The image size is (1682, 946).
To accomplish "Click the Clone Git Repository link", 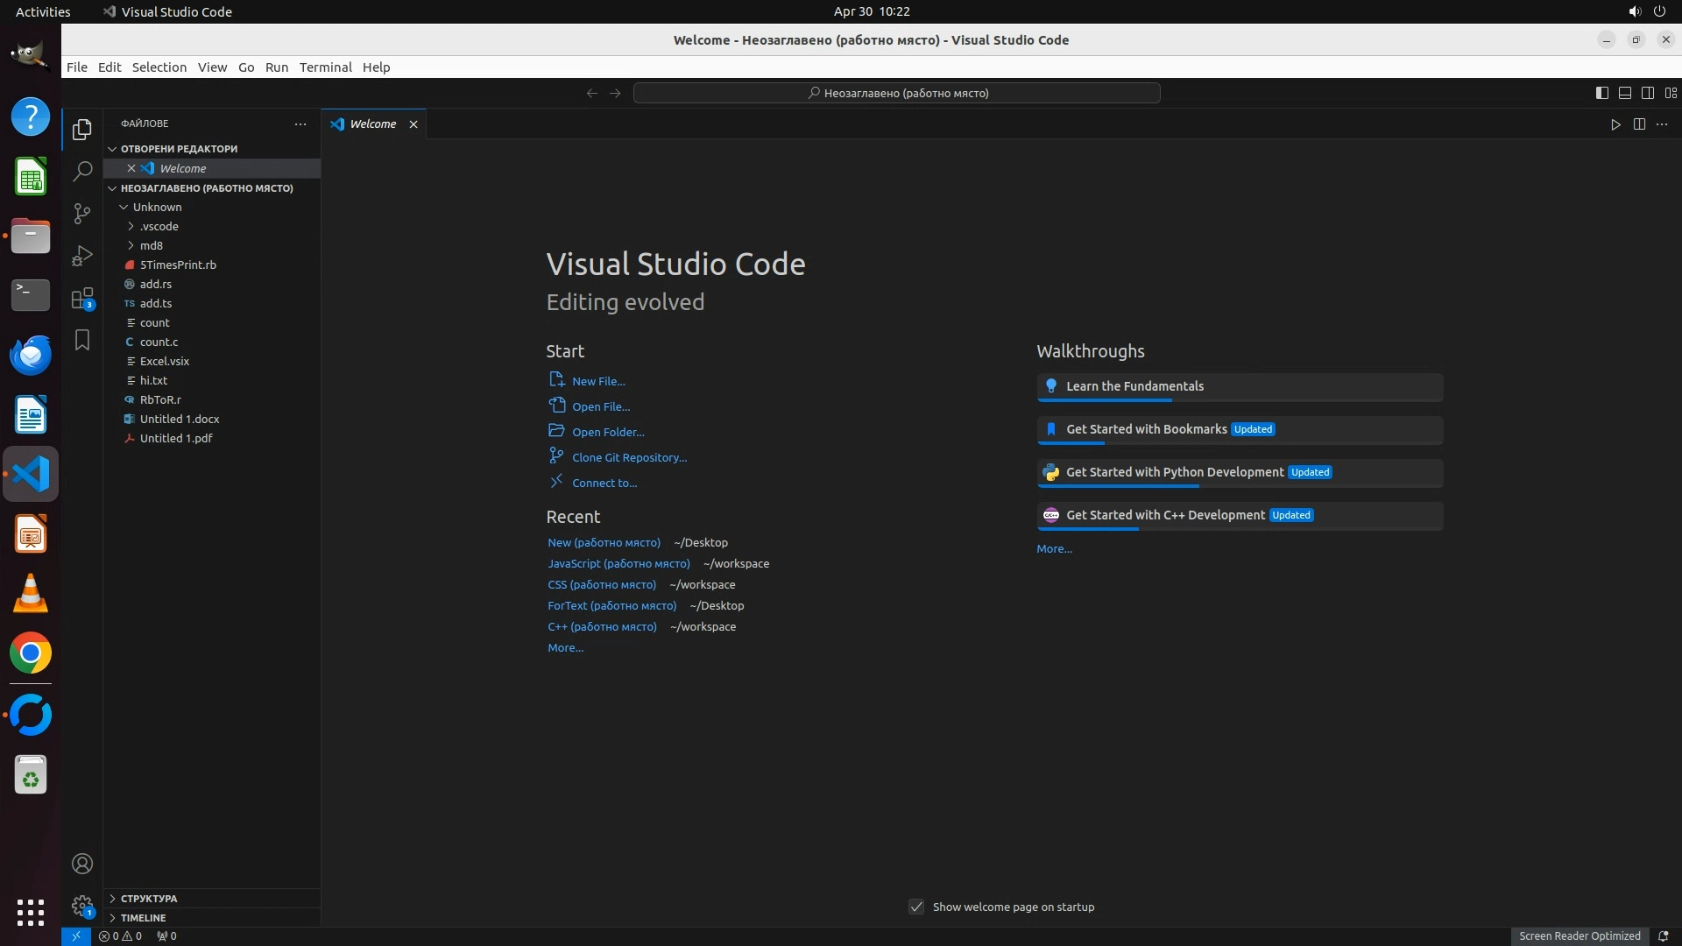I will pyautogui.click(x=629, y=457).
